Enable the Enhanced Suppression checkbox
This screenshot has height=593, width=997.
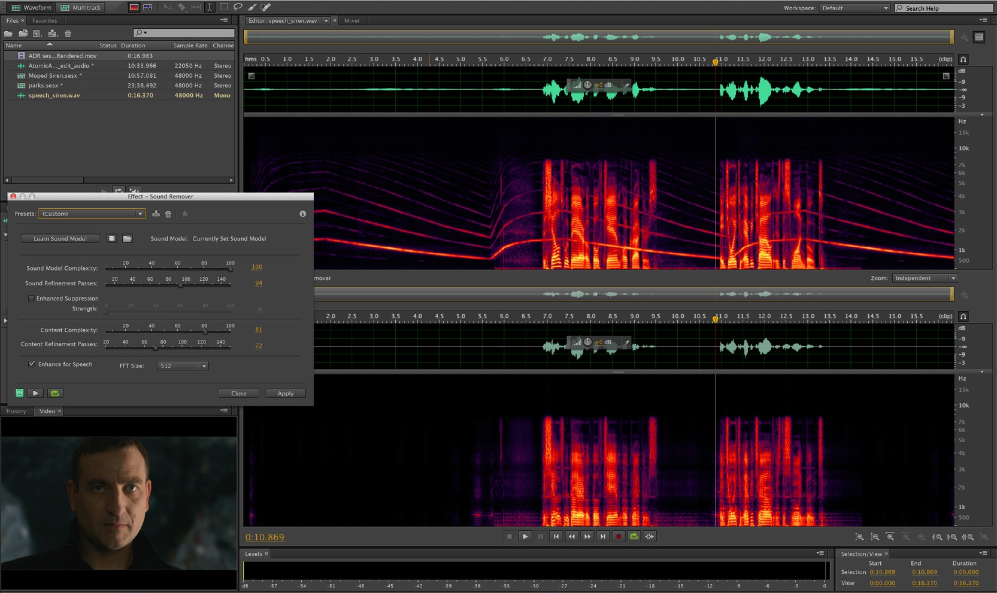(x=31, y=299)
